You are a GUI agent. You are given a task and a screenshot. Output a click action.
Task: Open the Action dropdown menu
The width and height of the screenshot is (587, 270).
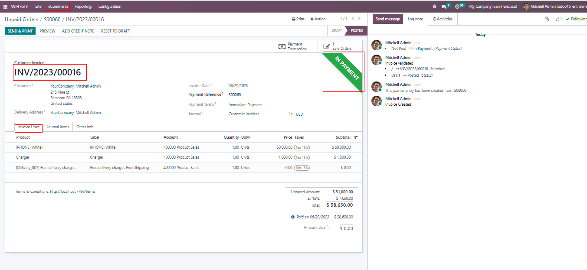pos(318,19)
